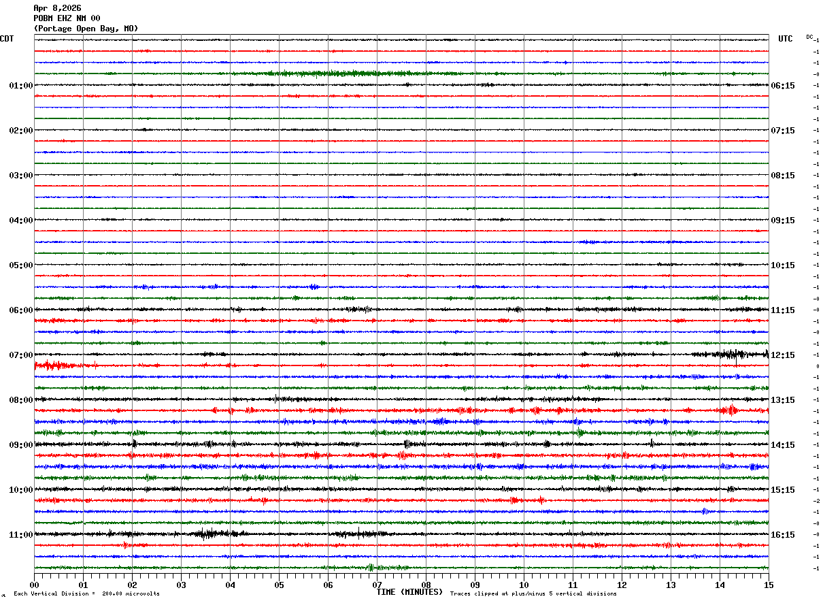Click the "DC" offset column header
Viewport: 823px width, 603px height.
click(809, 37)
